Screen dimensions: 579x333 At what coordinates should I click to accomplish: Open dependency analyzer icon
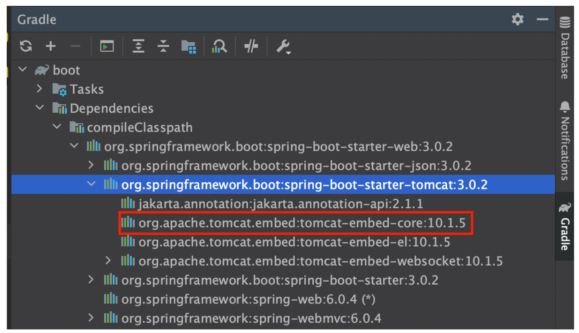pyautogui.click(x=219, y=46)
